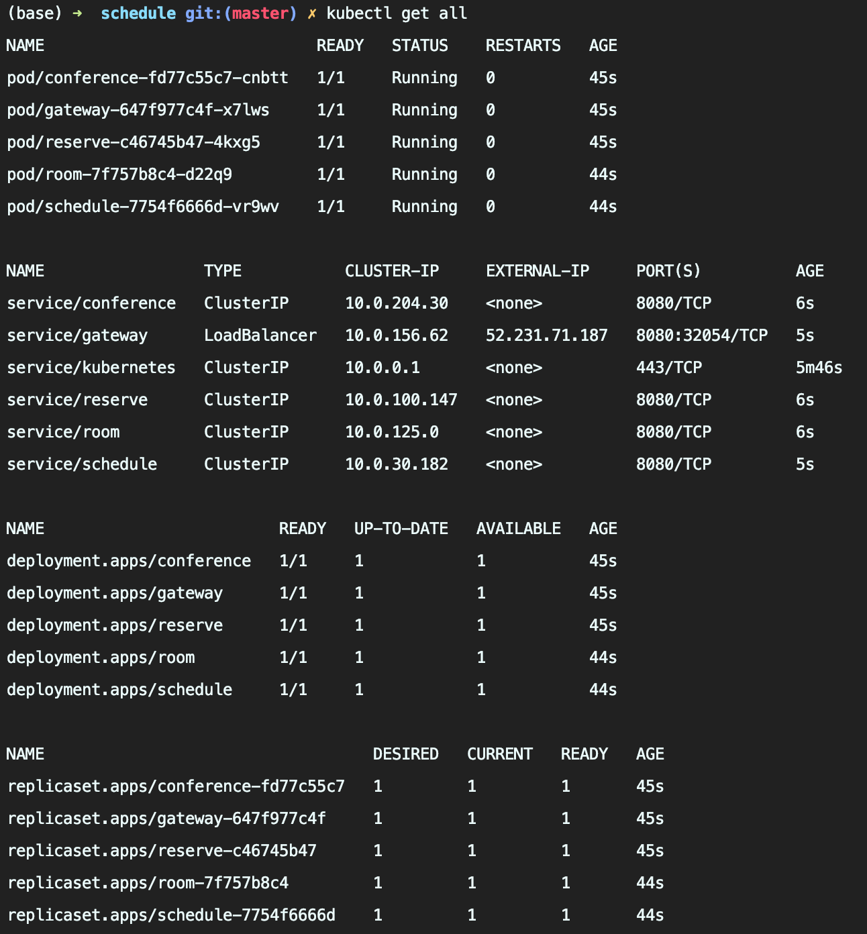Select pod/gateway-647f977c4f-x7lws name

point(138,110)
